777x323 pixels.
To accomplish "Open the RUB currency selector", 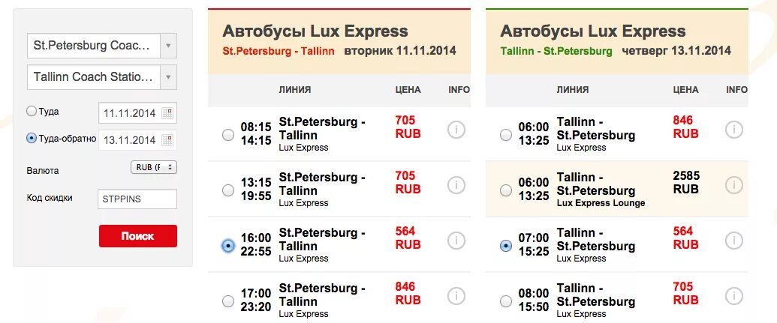I will 153,167.
